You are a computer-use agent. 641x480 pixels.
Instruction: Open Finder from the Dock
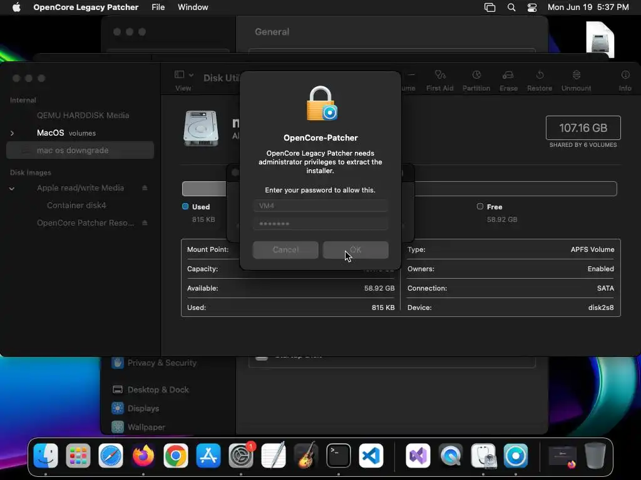click(45, 456)
